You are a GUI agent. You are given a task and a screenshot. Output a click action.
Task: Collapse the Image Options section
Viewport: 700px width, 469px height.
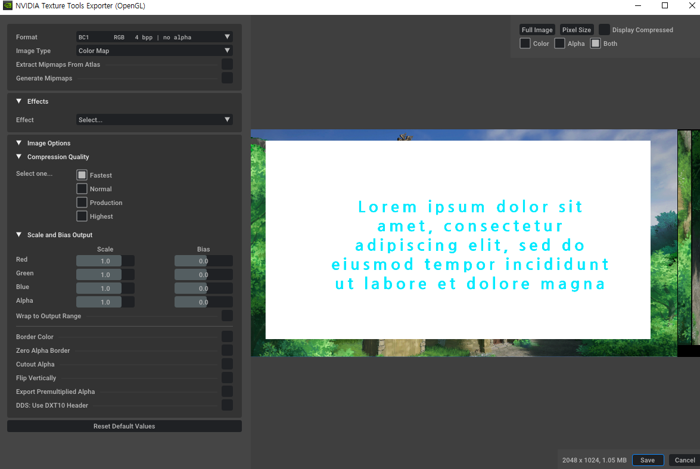(x=18, y=143)
